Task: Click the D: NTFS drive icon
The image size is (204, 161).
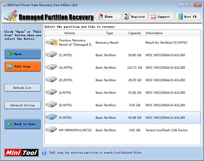Action: tap(52, 79)
